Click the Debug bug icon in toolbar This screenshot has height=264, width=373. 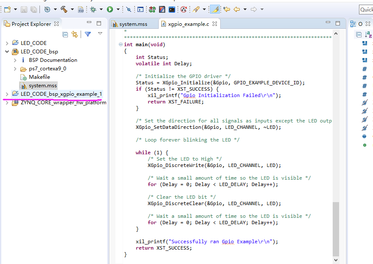point(93,9)
